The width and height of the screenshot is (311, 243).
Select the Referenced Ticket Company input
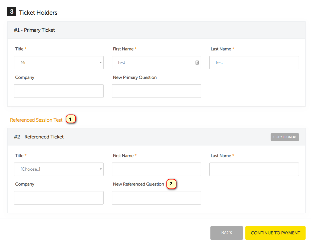coord(59,198)
